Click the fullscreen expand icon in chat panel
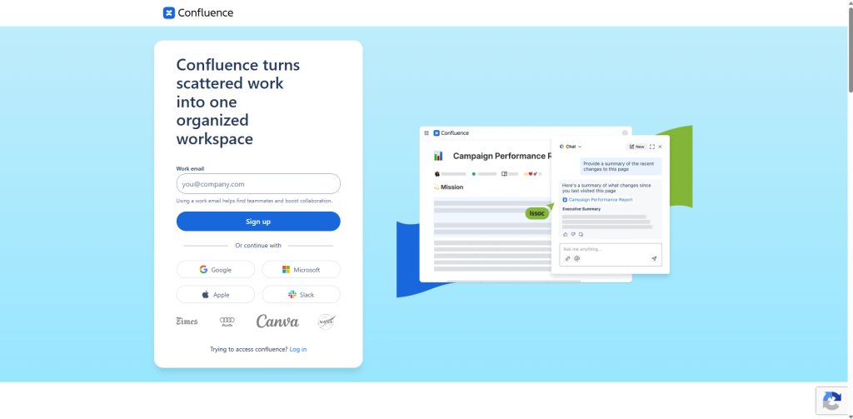The image size is (853, 419). tap(652, 147)
